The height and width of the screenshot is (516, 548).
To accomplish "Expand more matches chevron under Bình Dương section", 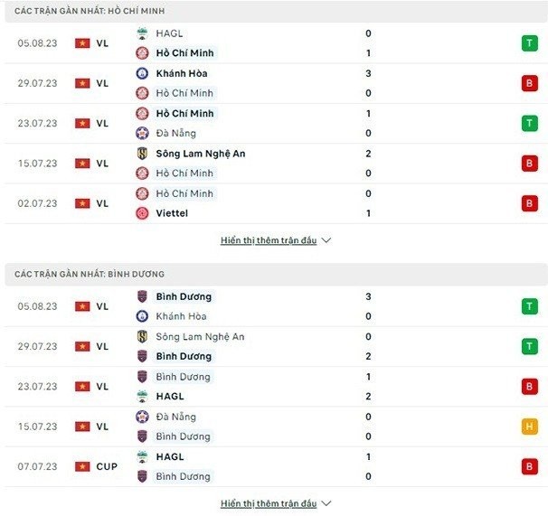I will pos(326,503).
